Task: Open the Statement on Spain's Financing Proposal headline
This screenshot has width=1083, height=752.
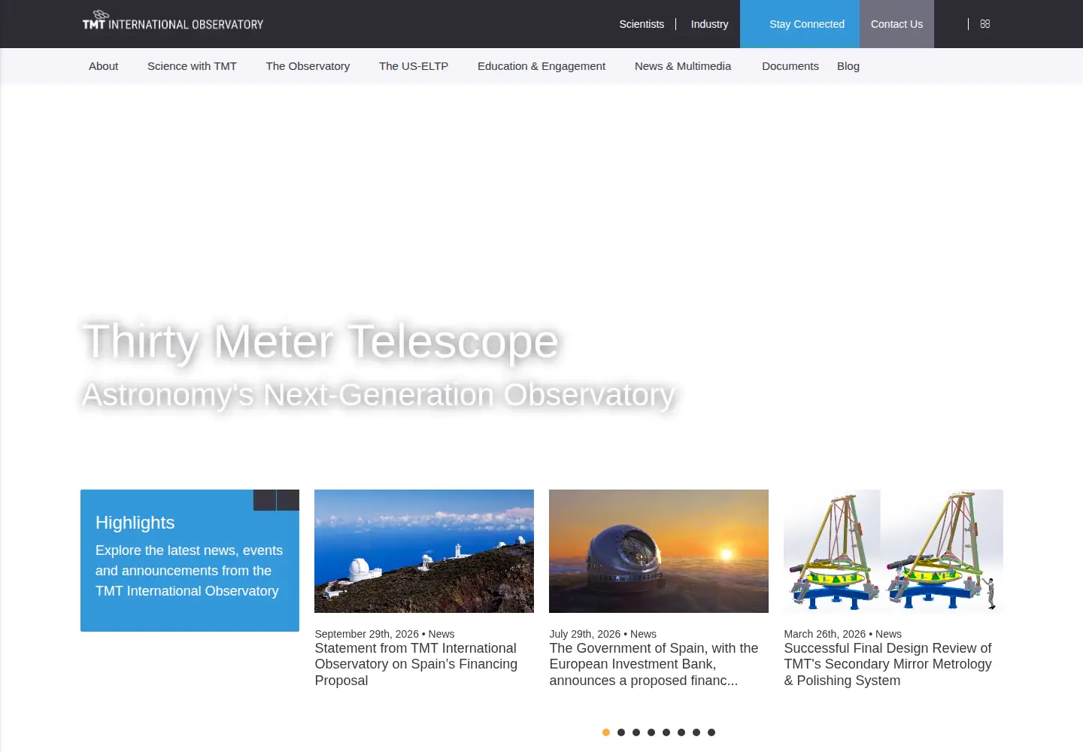Action: click(x=416, y=665)
